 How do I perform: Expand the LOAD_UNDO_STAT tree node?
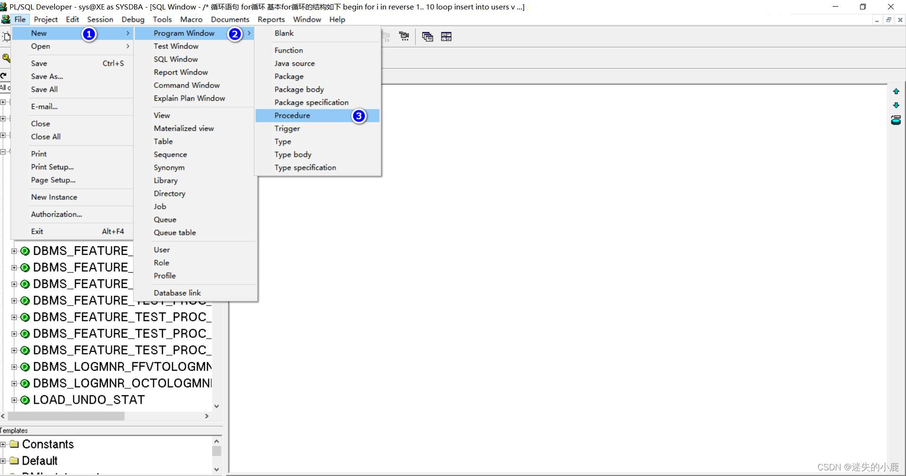(14, 400)
